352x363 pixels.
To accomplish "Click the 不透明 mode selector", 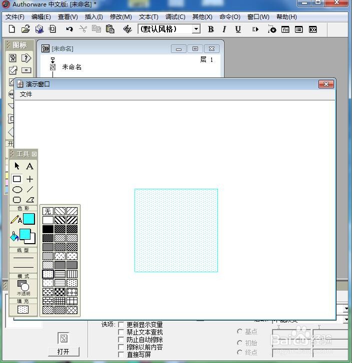I will 23,288.
